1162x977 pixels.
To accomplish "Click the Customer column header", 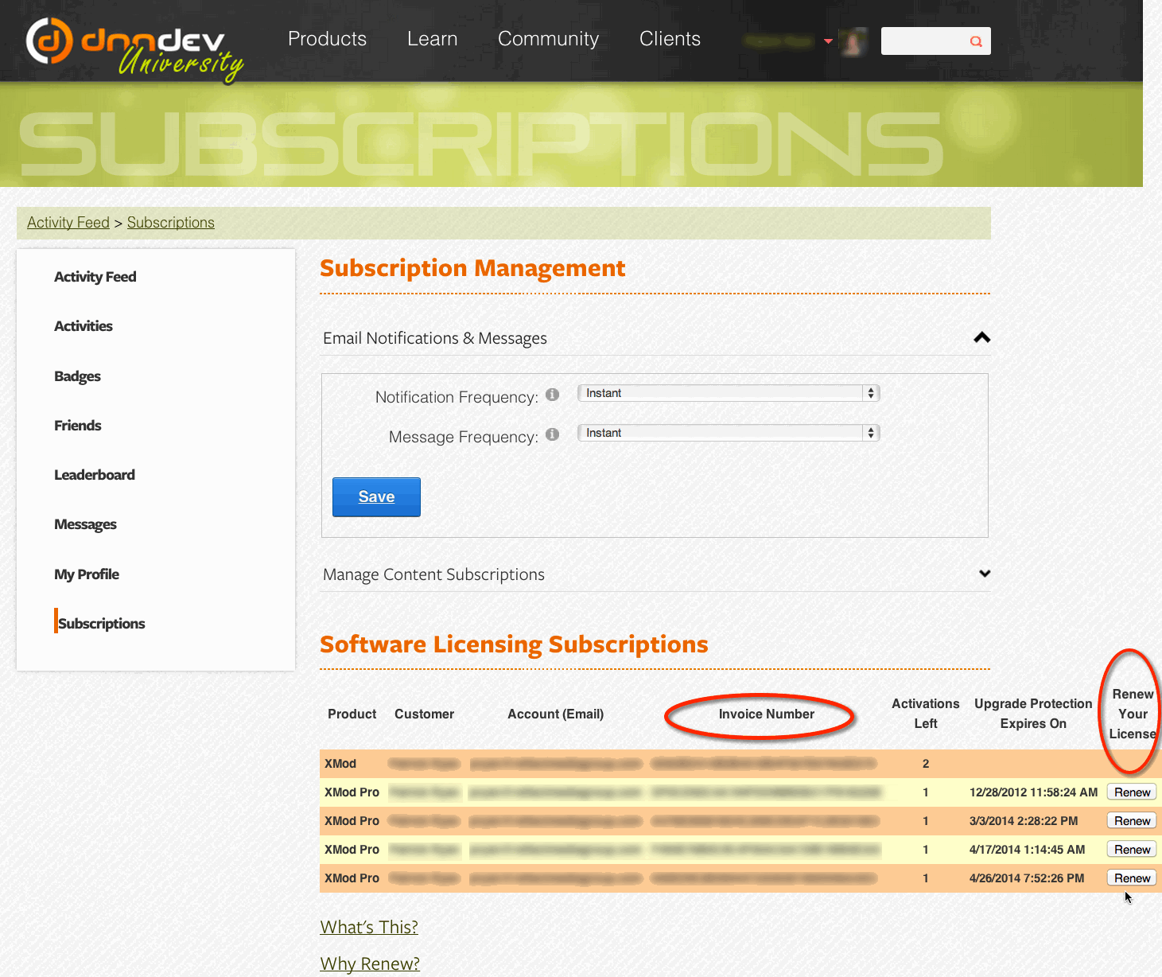I will [x=425, y=714].
